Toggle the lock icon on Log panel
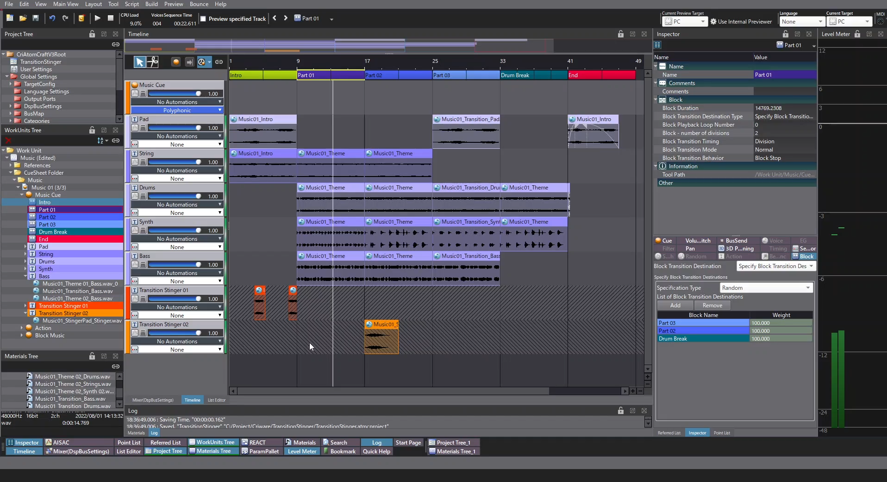Screen dimensions: 887x482 [x=621, y=411]
